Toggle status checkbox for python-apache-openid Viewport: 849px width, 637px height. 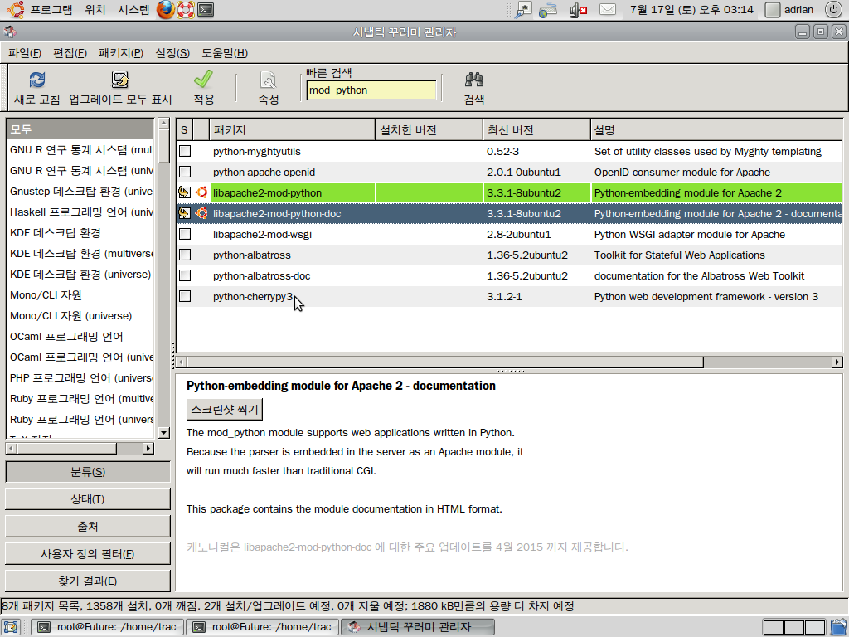click(x=185, y=172)
